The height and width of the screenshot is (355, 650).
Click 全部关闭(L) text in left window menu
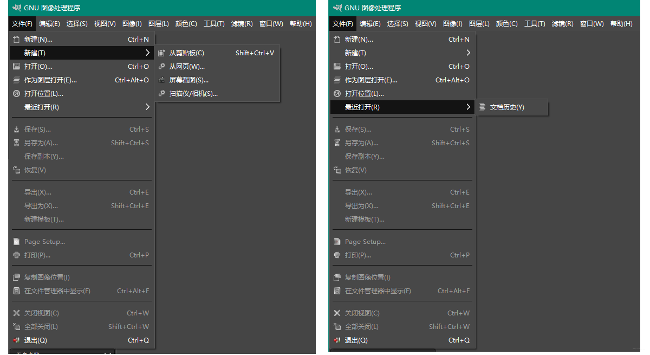(41, 327)
